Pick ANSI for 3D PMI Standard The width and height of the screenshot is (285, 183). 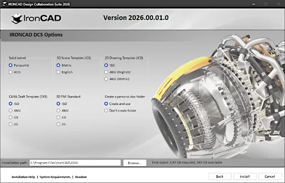pos(59,110)
